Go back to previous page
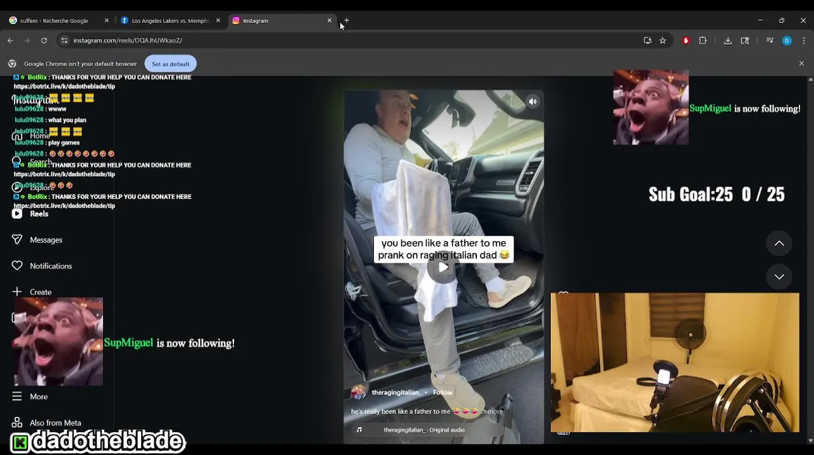 pyautogui.click(x=11, y=40)
